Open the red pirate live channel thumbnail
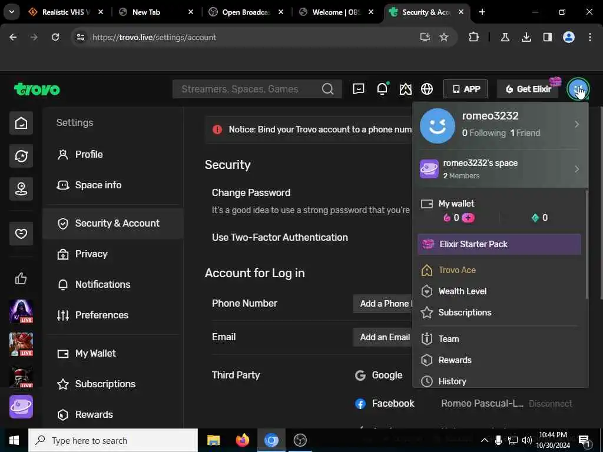The height and width of the screenshot is (452, 603). 21,344
